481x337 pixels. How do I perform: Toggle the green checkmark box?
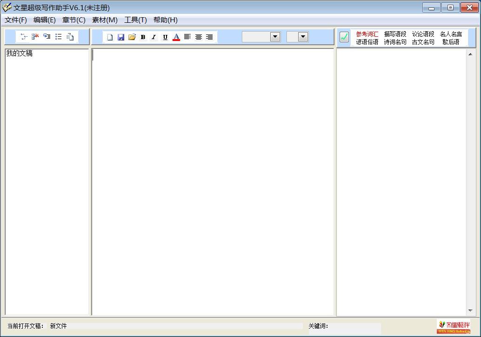pos(344,37)
